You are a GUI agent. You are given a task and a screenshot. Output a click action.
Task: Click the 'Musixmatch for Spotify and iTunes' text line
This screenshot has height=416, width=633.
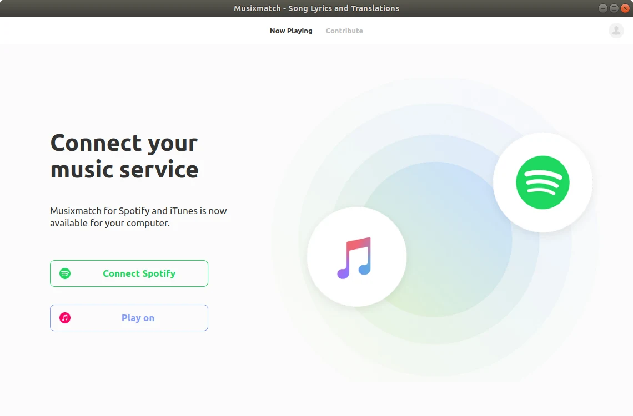[138, 210]
